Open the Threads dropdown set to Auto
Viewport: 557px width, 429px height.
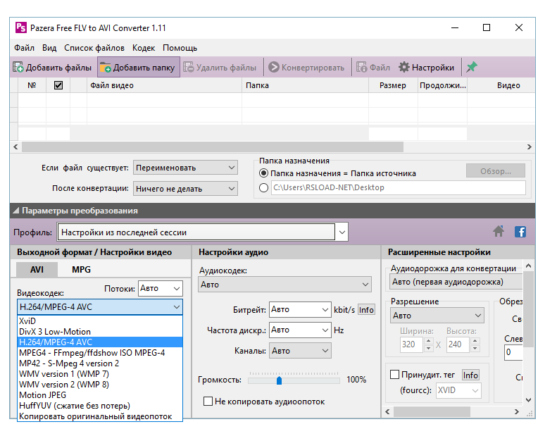point(161,288)
